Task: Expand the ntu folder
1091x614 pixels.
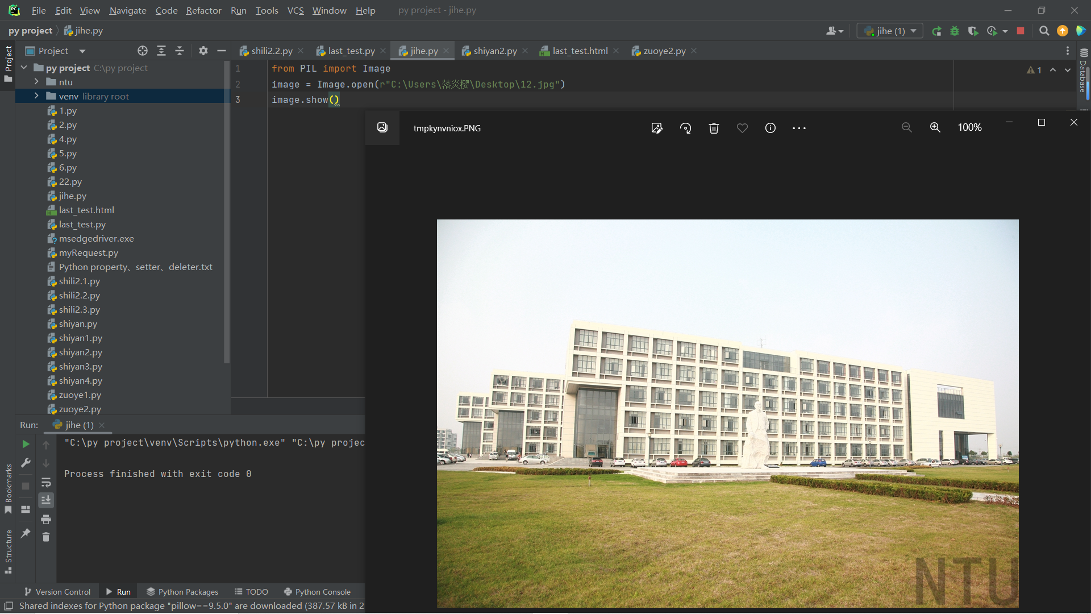Action: [x=36, y=82]
